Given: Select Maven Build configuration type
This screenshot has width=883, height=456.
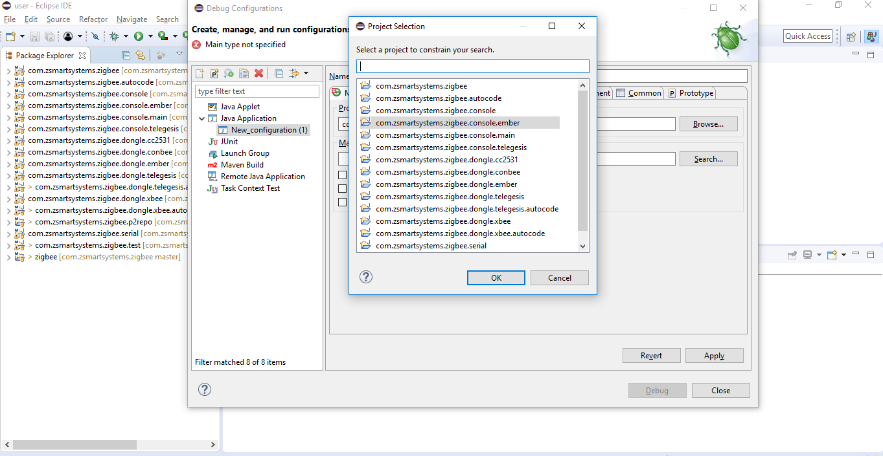Looking at the screenshot, I should 235,165.
